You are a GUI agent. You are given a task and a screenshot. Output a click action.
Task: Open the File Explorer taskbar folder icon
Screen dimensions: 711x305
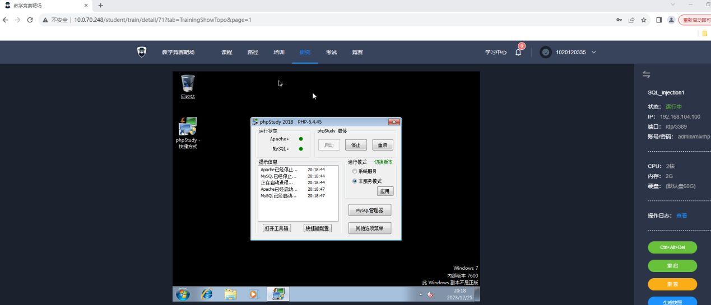point(230,294)
